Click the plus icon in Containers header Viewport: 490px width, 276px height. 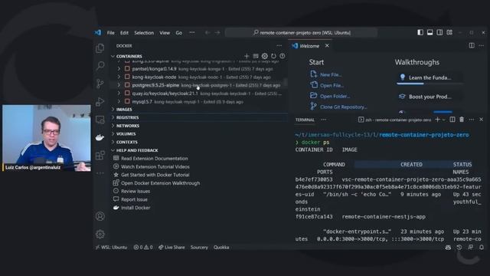point(247,56)
